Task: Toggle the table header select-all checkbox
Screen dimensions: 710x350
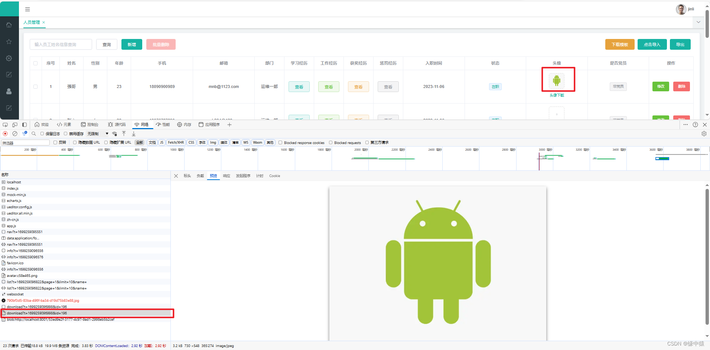Action: (x=36, y=63)
